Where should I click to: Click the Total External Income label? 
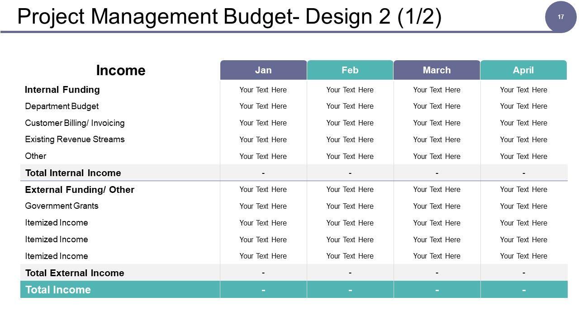75,273
